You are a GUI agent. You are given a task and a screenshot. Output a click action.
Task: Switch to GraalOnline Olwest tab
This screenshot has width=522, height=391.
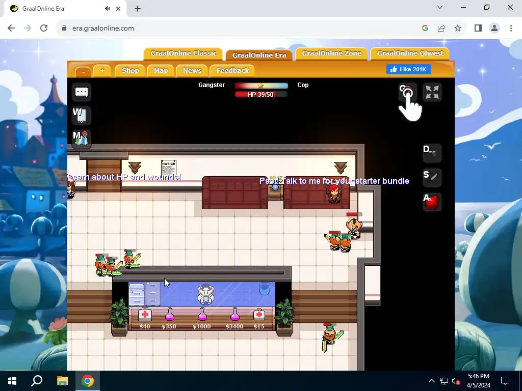coord(410,53)
